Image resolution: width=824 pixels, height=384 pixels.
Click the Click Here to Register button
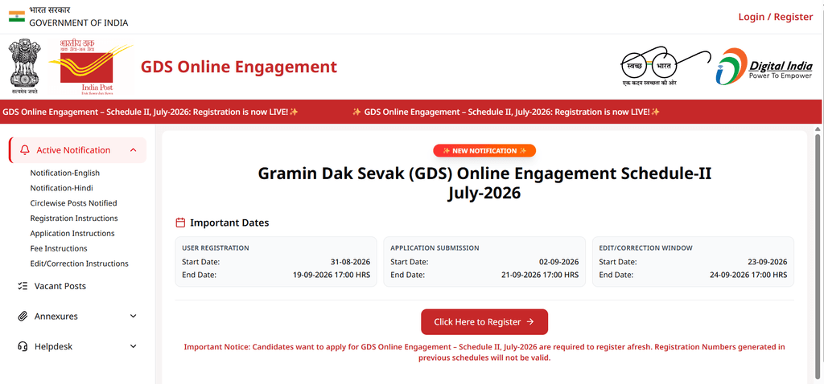click(x=484, y=322)
